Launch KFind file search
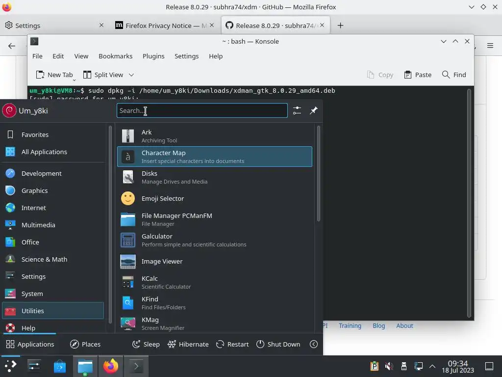This screenshot has width=502, height=377. tap(215, 303)
